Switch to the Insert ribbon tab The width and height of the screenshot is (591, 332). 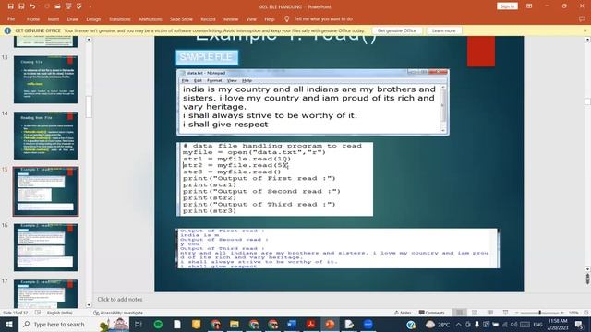click(x=54, y=18)
